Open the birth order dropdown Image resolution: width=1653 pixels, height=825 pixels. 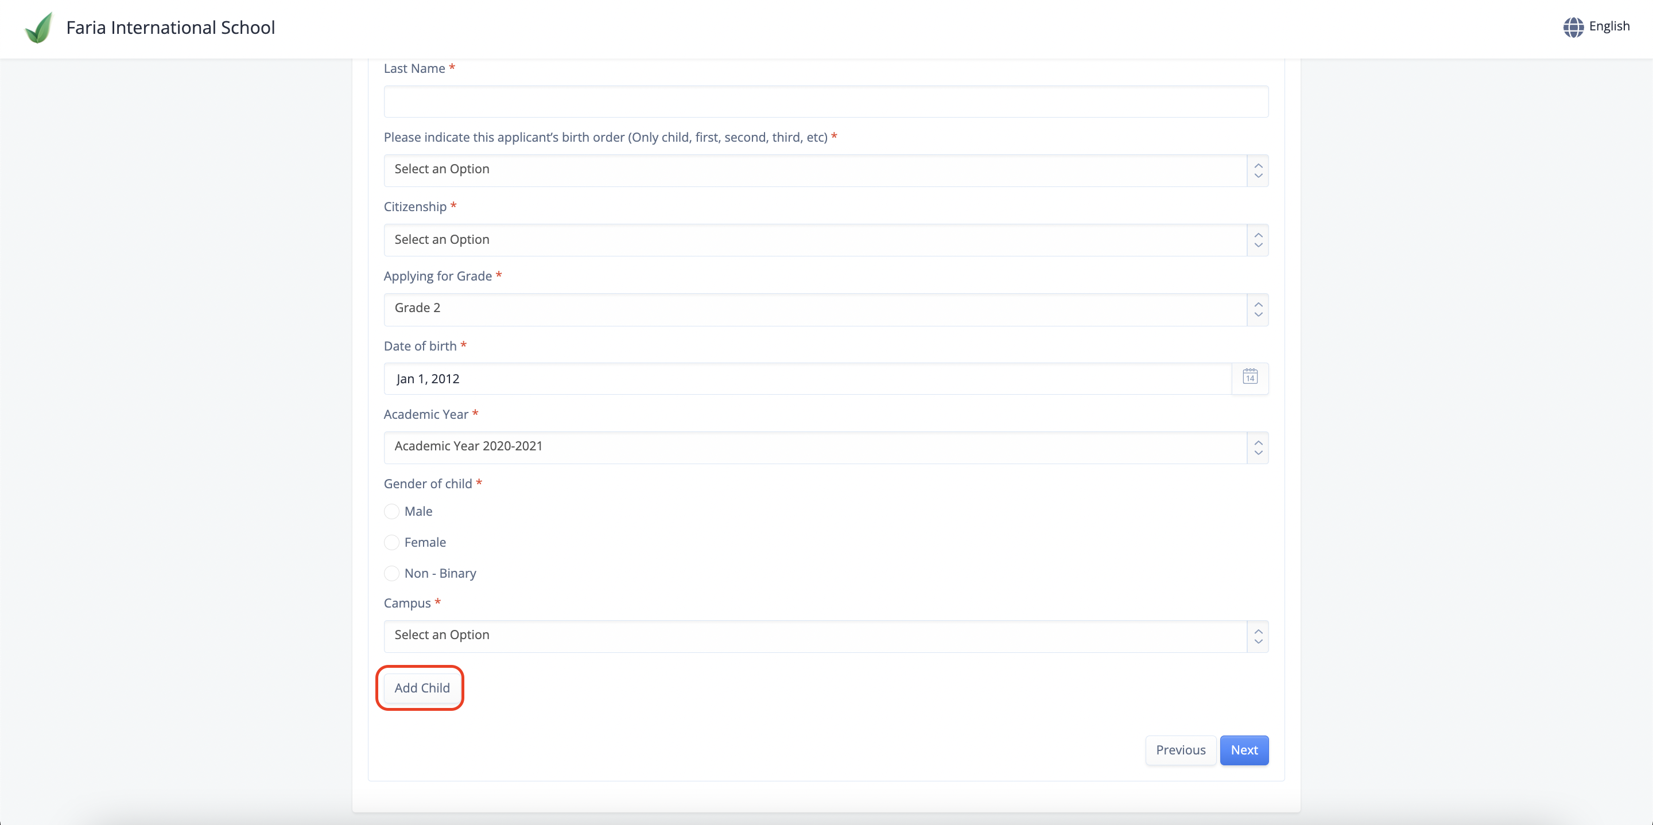tap(826, 170)
